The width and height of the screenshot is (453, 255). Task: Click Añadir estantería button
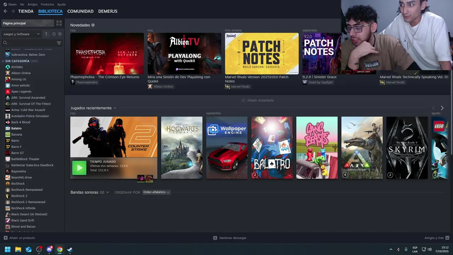258,100
